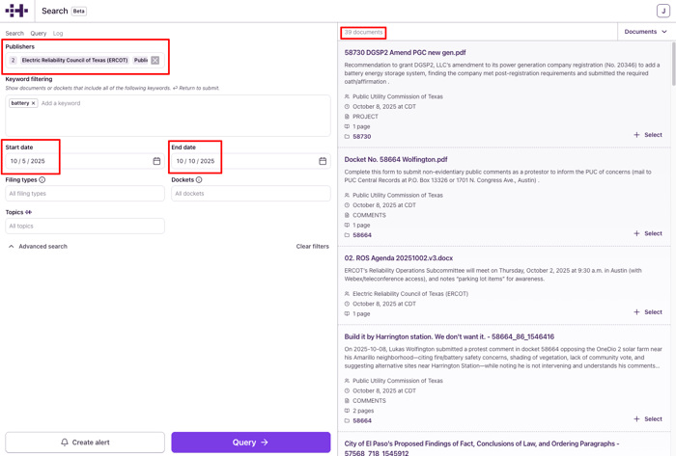Image resolution: width=676 pixels, height=456 pixels.
Task: Switch to the Query tab
Action: (x=39, y=34)
